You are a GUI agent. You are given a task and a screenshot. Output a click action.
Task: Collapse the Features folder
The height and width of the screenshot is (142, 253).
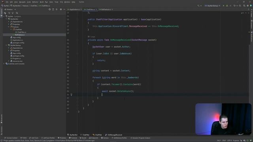pyautogui.click(x=9, y=27)
